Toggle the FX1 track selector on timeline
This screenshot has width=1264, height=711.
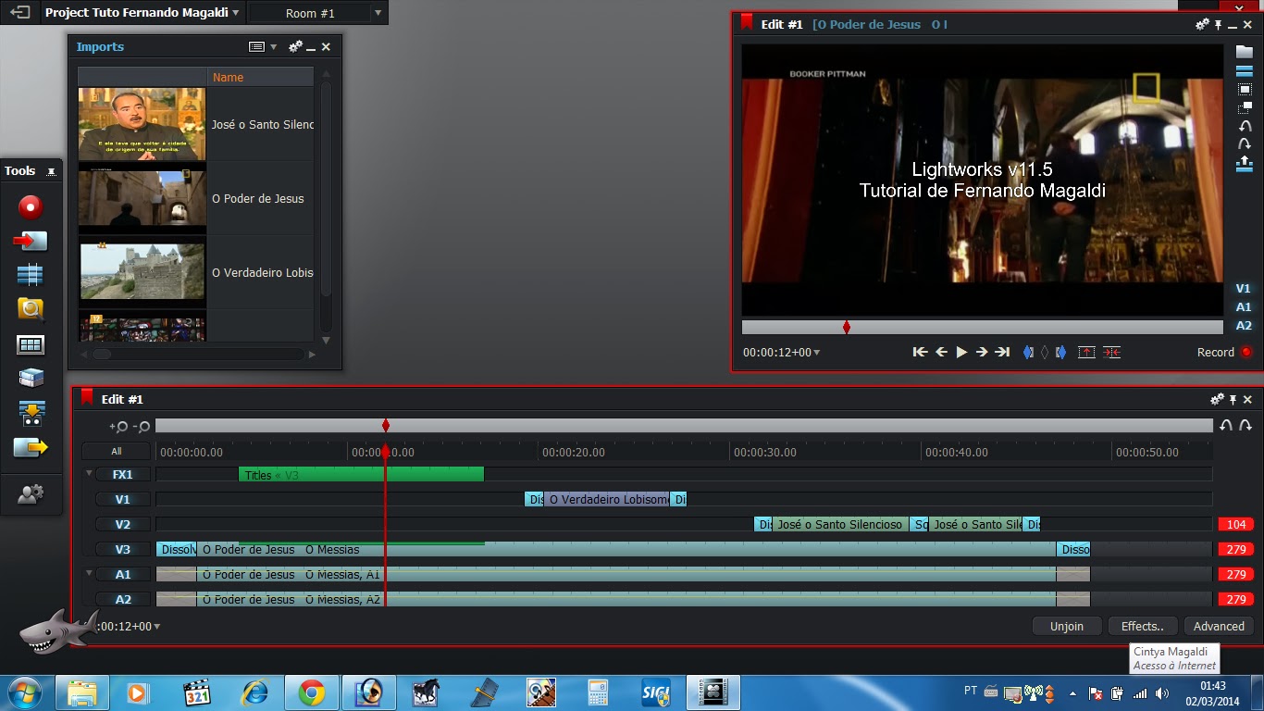[x=123, y=474]
